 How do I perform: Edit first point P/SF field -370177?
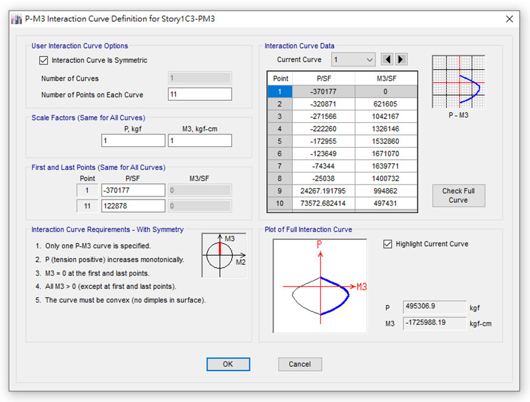[133, 190]
